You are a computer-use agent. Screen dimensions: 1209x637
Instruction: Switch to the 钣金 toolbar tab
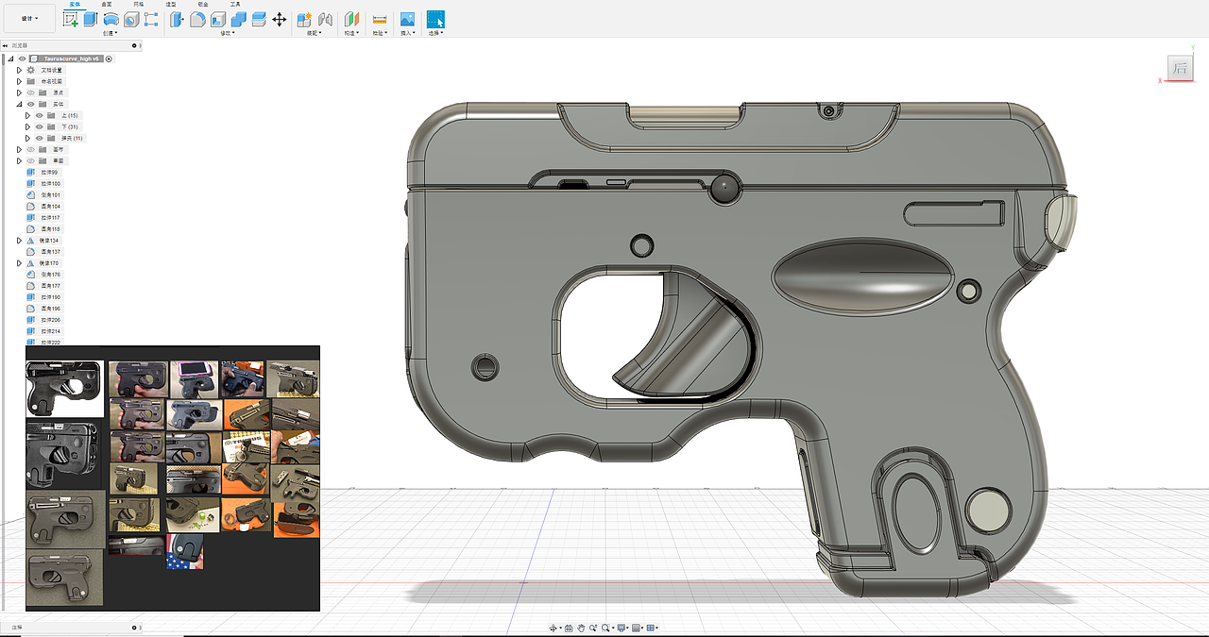pos(203,4)
